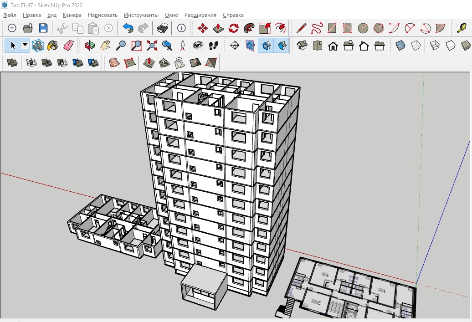Select the Circle tool
Image resolution: width=472 pixels, height=322 pixels.
coord(363,28)
